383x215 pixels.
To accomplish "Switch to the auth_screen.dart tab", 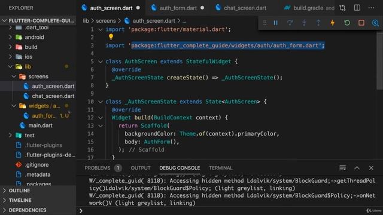I will pos(111,8).
